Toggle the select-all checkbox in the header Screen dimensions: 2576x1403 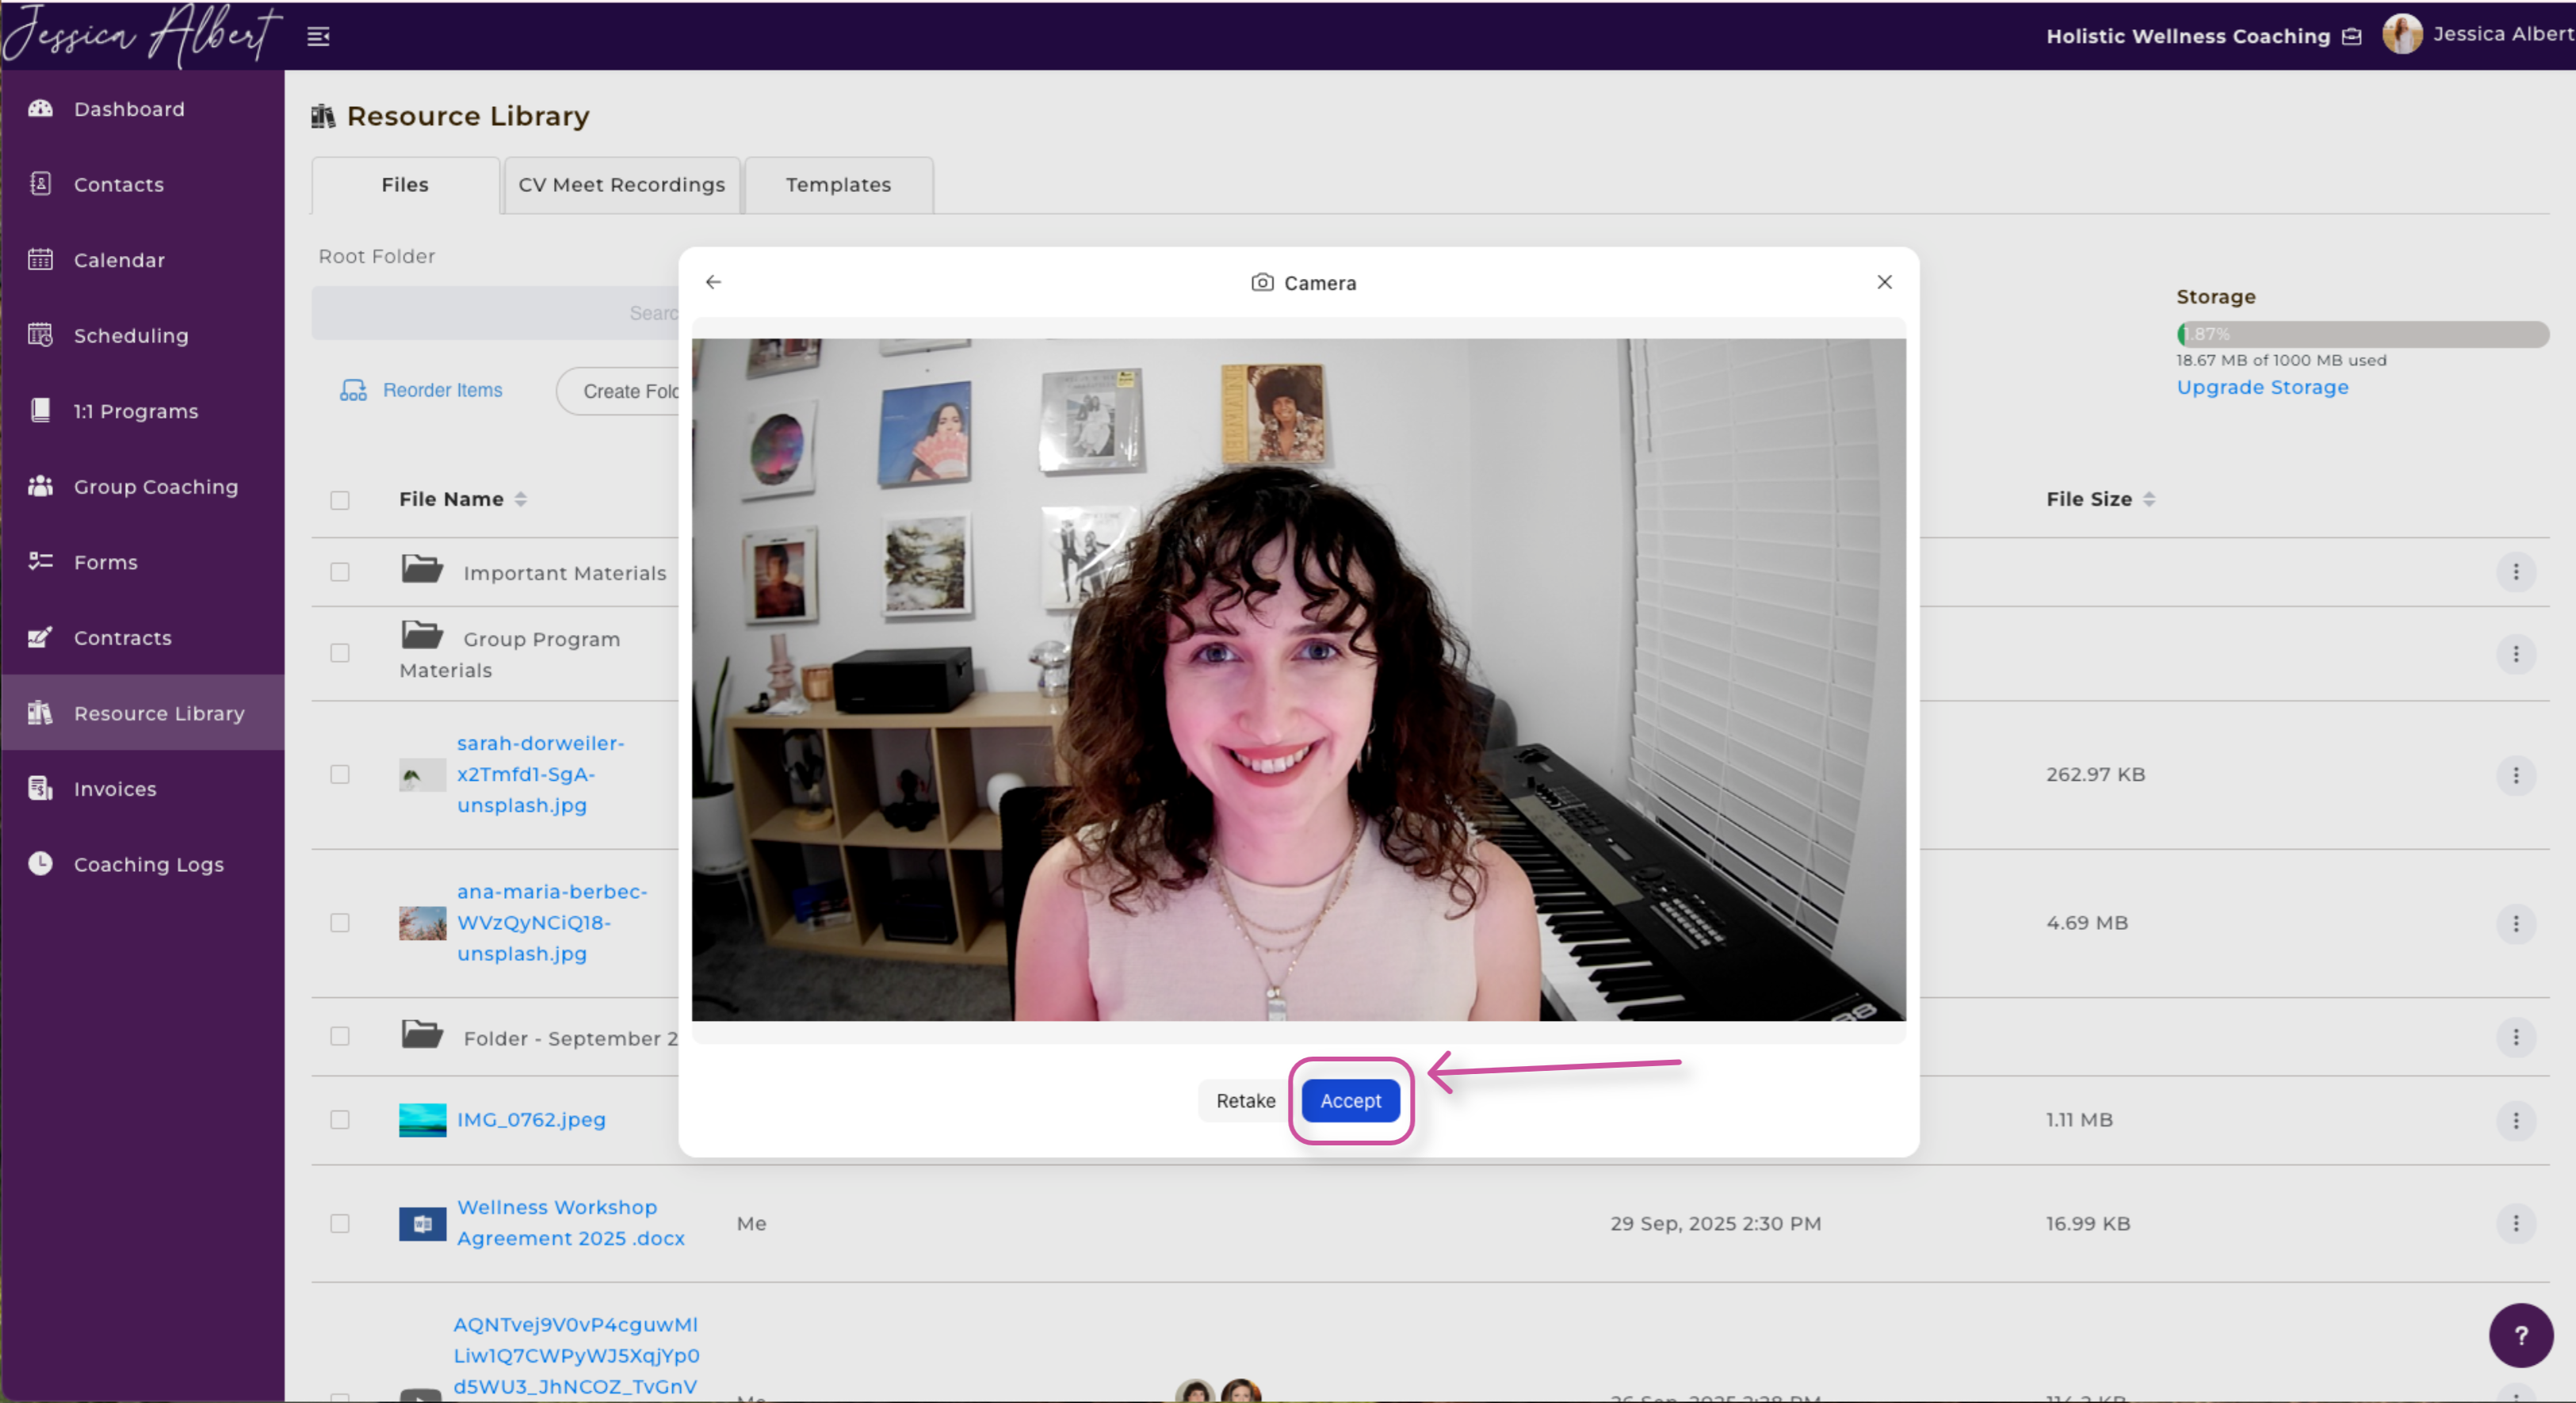coord(340,500)
